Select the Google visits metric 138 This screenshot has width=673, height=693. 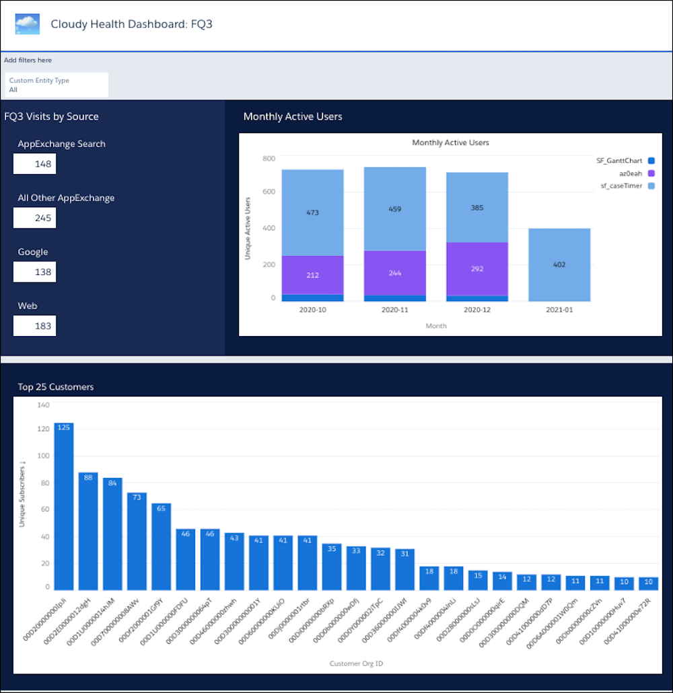(x=34, y=272)
